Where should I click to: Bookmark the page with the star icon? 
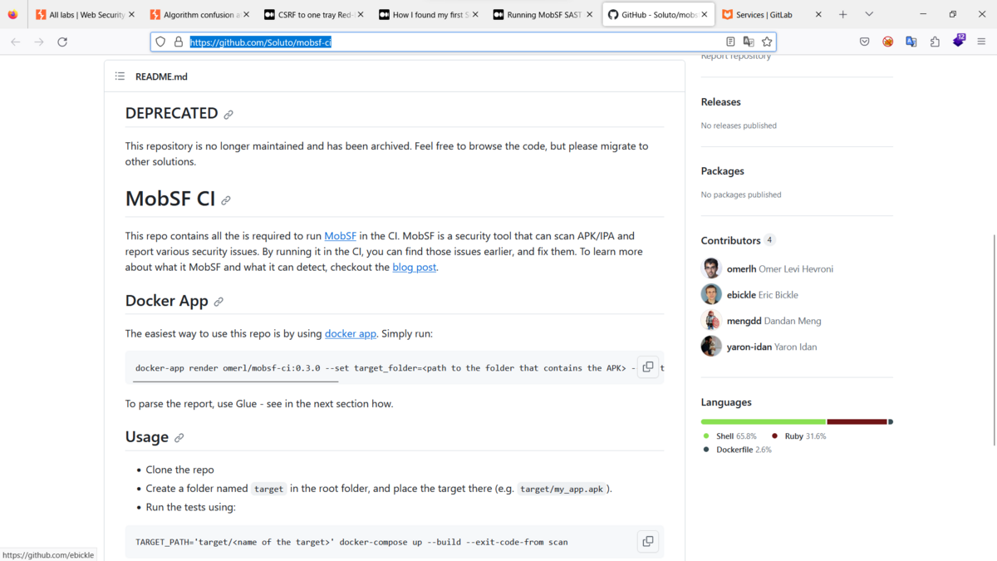[x=767, y=42]
